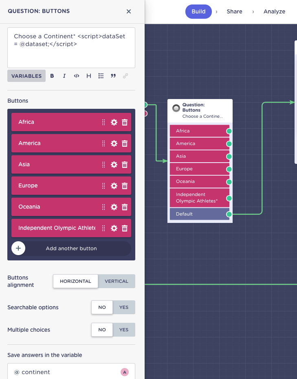Click Europe output connector on canvas node
The width and height of the screenshot is (297, 379).
[x=229, y=169]
